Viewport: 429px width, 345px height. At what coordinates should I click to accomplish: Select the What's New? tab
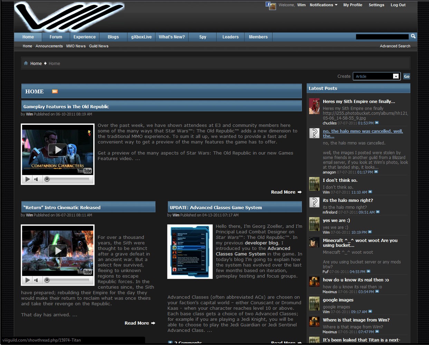tap(172, 37)
